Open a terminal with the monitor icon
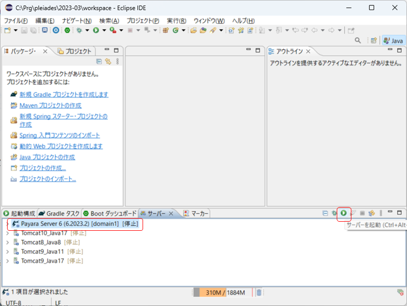Image resolution: width=407 pixels, height=306 pixels. [x=45, y=30]
